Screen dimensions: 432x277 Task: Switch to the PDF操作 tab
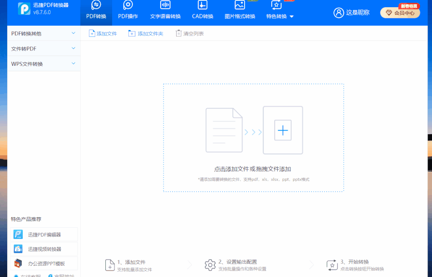pyautogui.click(x=128, y=10)
